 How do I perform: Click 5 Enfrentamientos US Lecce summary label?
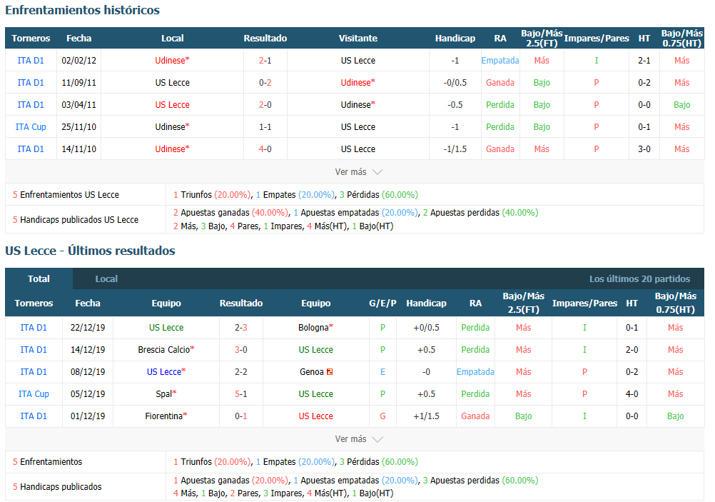click(66, 195)
